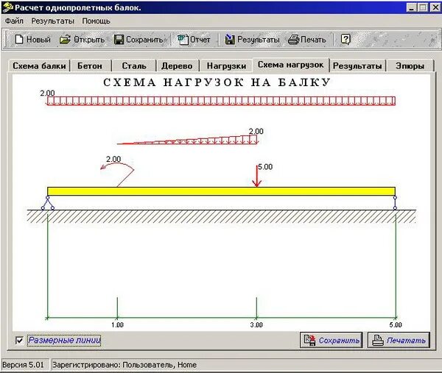The width and height of the screenshot is (442, 373).
Task: Switch to the Бетон tab
Action: click(90, 66)
